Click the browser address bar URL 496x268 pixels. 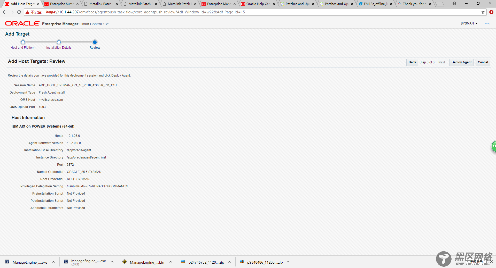(x=145, y=12)
